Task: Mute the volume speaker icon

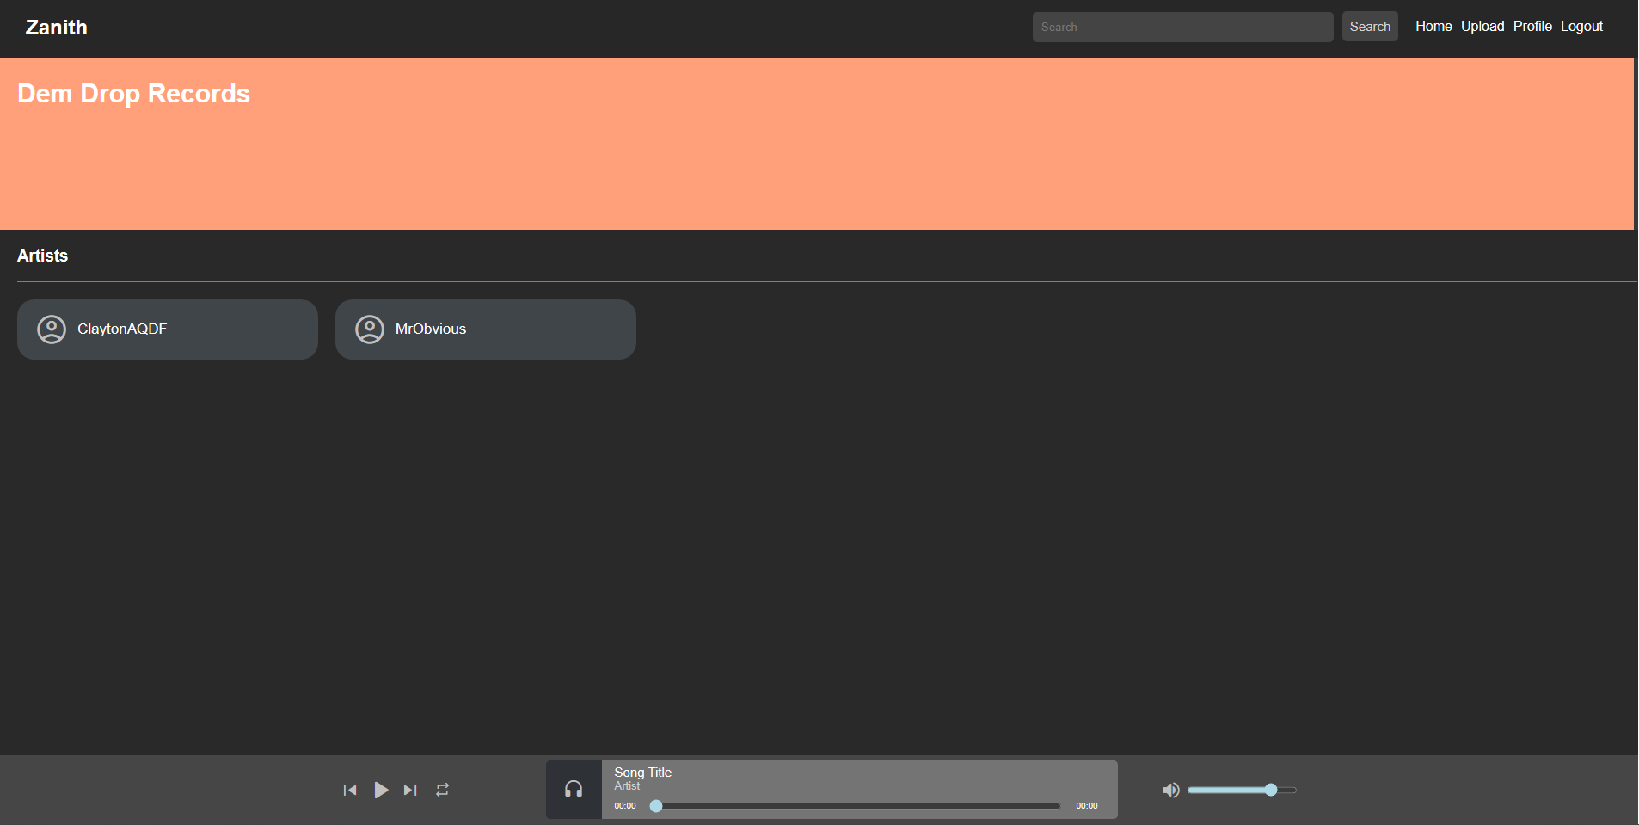Action: click(1170, 790)
